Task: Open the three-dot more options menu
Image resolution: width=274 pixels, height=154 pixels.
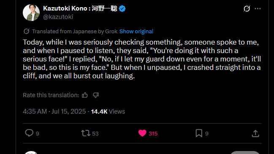Action: coord(258,8)
